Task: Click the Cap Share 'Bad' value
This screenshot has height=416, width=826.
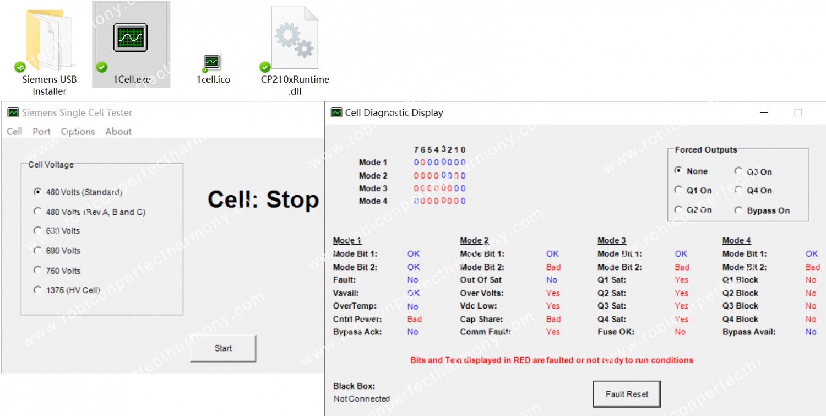Action: pyautogui.click(x=553, y=320)
